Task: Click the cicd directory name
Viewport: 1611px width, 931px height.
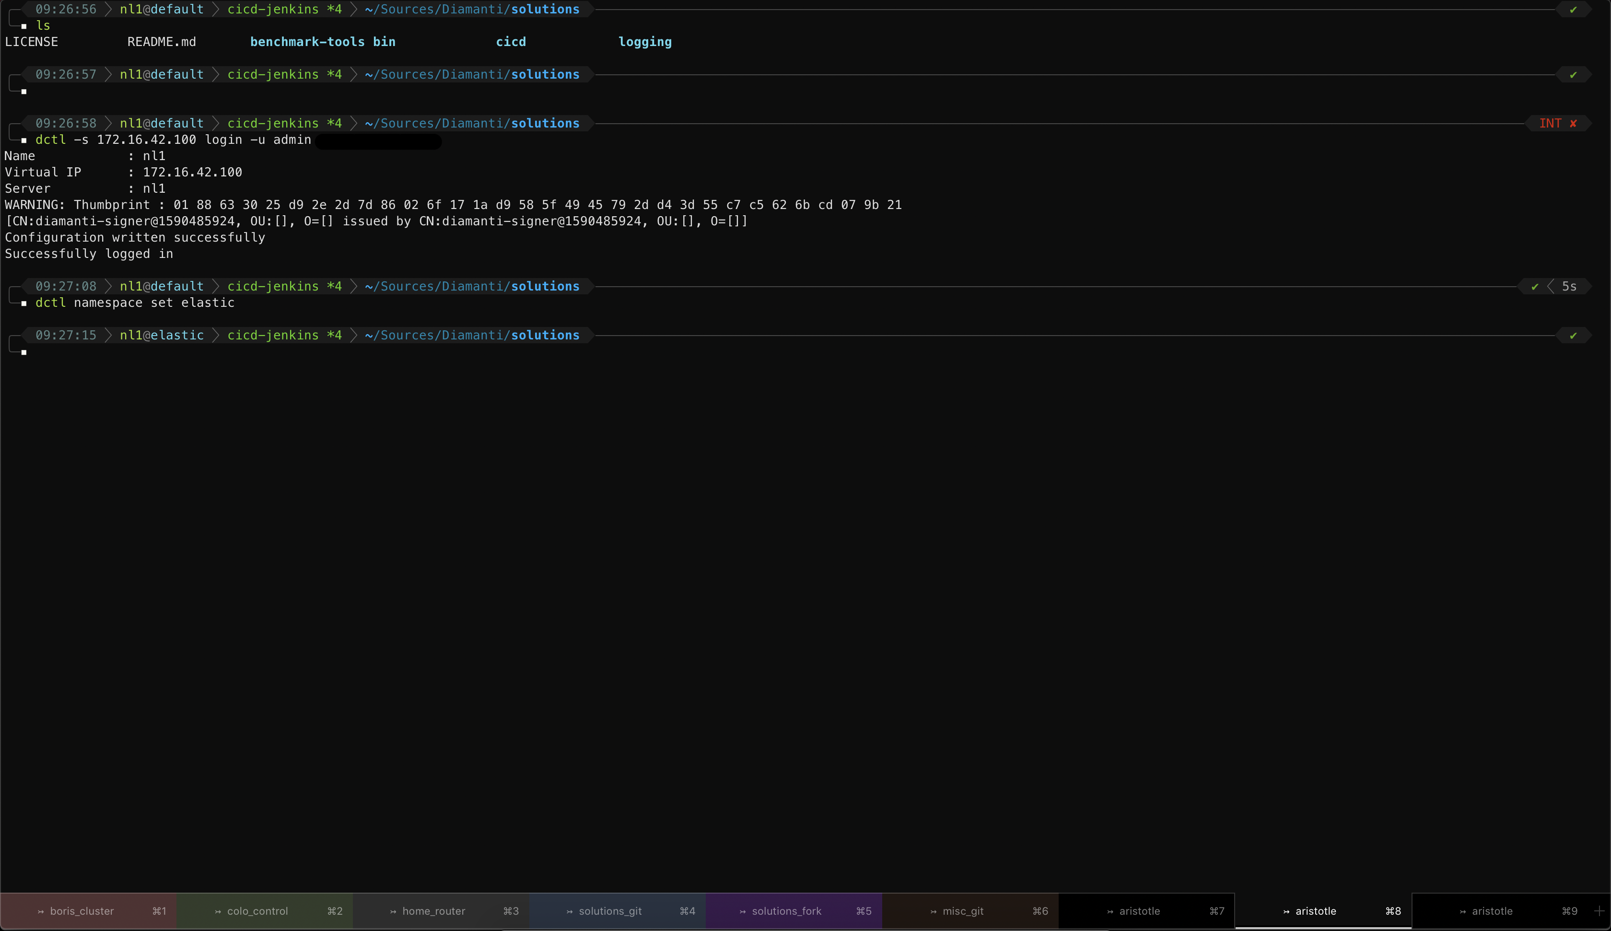Action: pyautogui.click(x=511, y=42)
